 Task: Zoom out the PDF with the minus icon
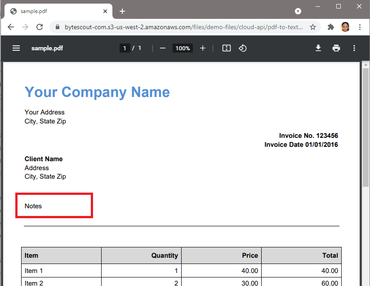[x=162, y=48]
